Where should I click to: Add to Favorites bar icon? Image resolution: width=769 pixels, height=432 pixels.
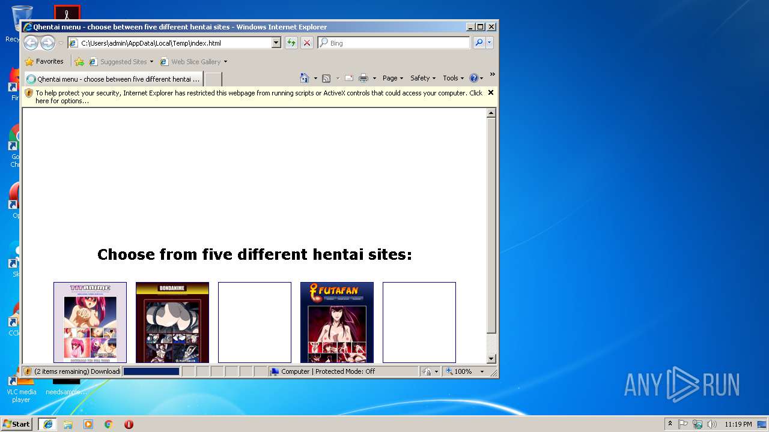(79, 61)
